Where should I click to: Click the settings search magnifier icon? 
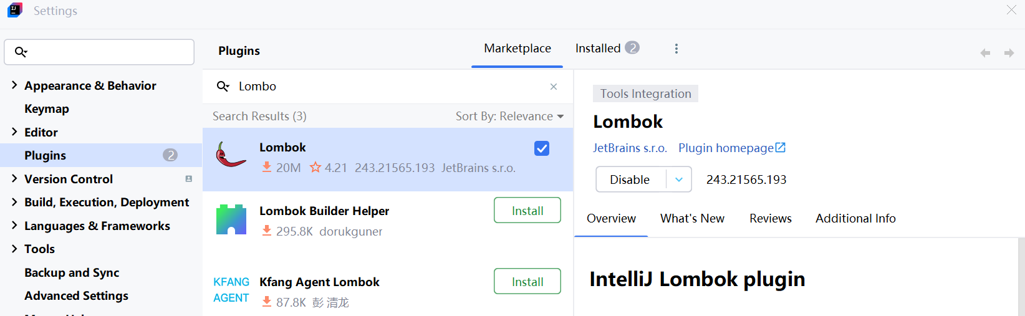pyautogui.click(x=21, y=52)
